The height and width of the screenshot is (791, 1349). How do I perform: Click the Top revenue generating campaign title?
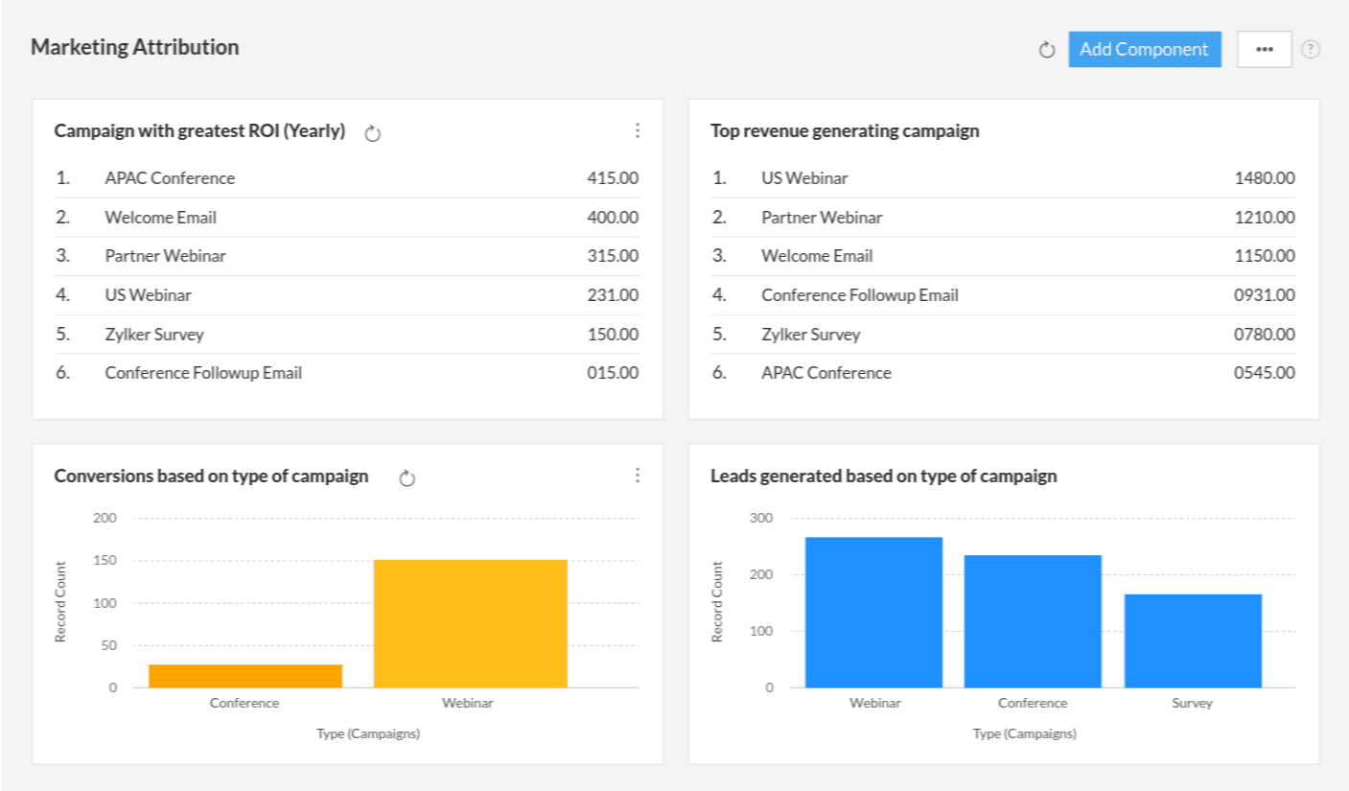tap(845, 131)
